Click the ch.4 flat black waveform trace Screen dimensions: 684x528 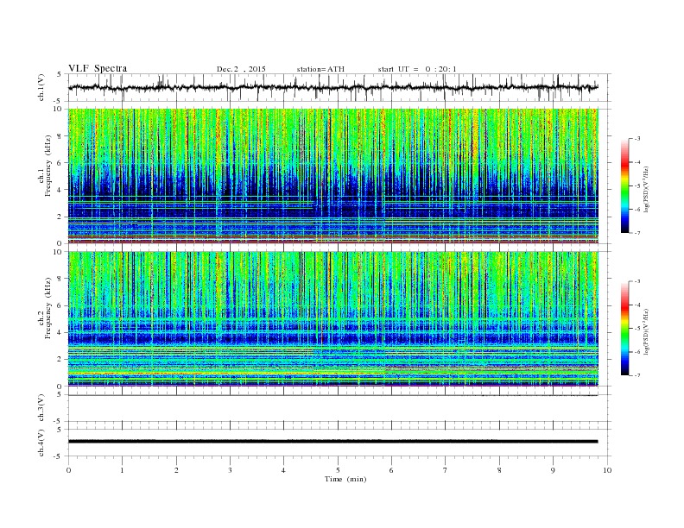332,442
